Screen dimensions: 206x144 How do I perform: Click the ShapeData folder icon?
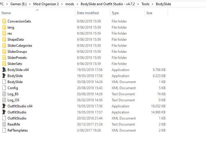(x=4, y=40)
